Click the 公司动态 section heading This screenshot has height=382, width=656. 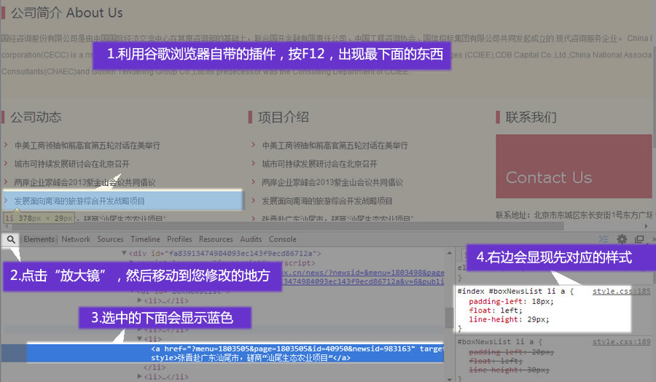click(x=36, y=117)
